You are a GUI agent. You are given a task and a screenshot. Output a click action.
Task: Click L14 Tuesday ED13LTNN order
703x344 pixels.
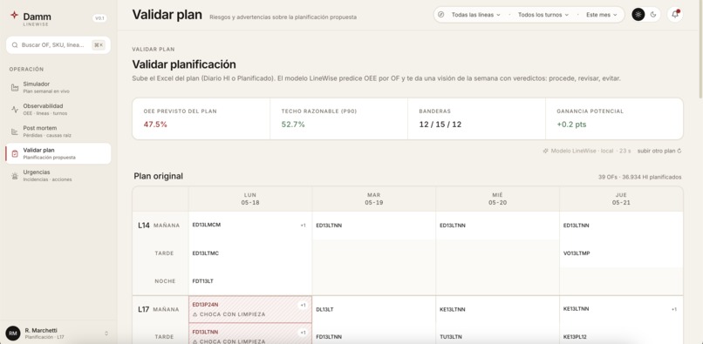[x=329, y=226]
